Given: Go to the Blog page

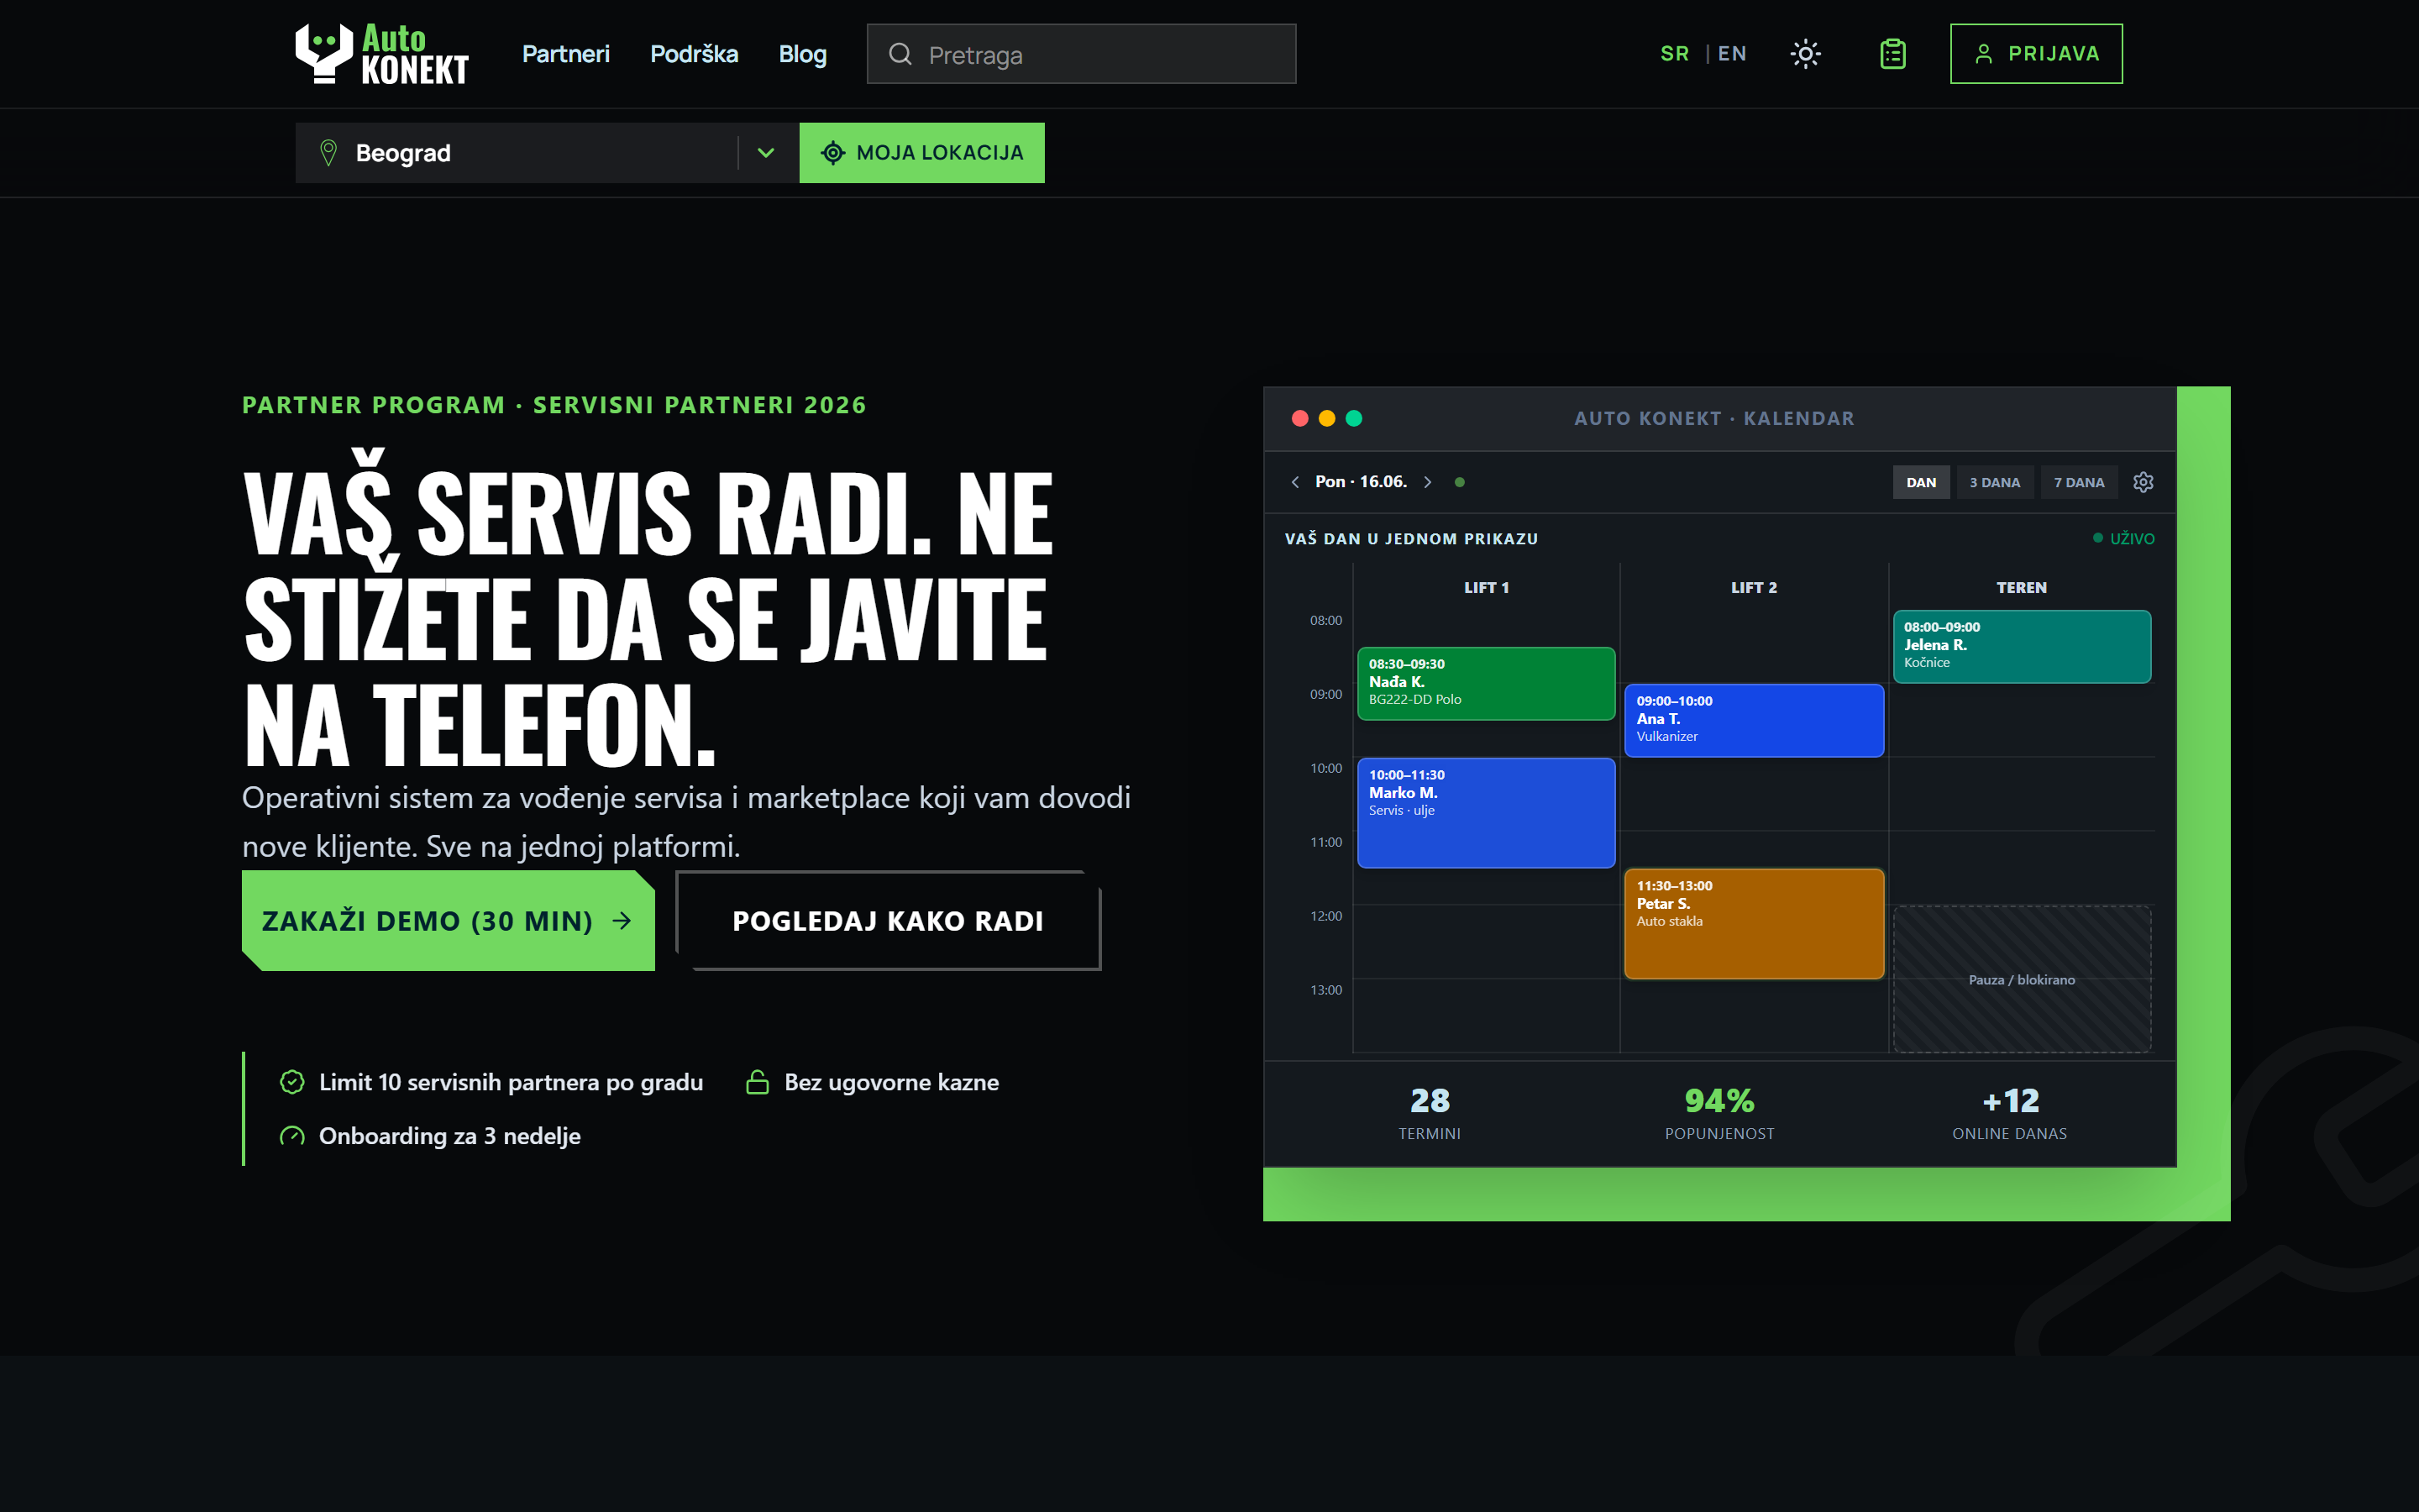Looking at the screenshot, I should click(x=803, y=54).
